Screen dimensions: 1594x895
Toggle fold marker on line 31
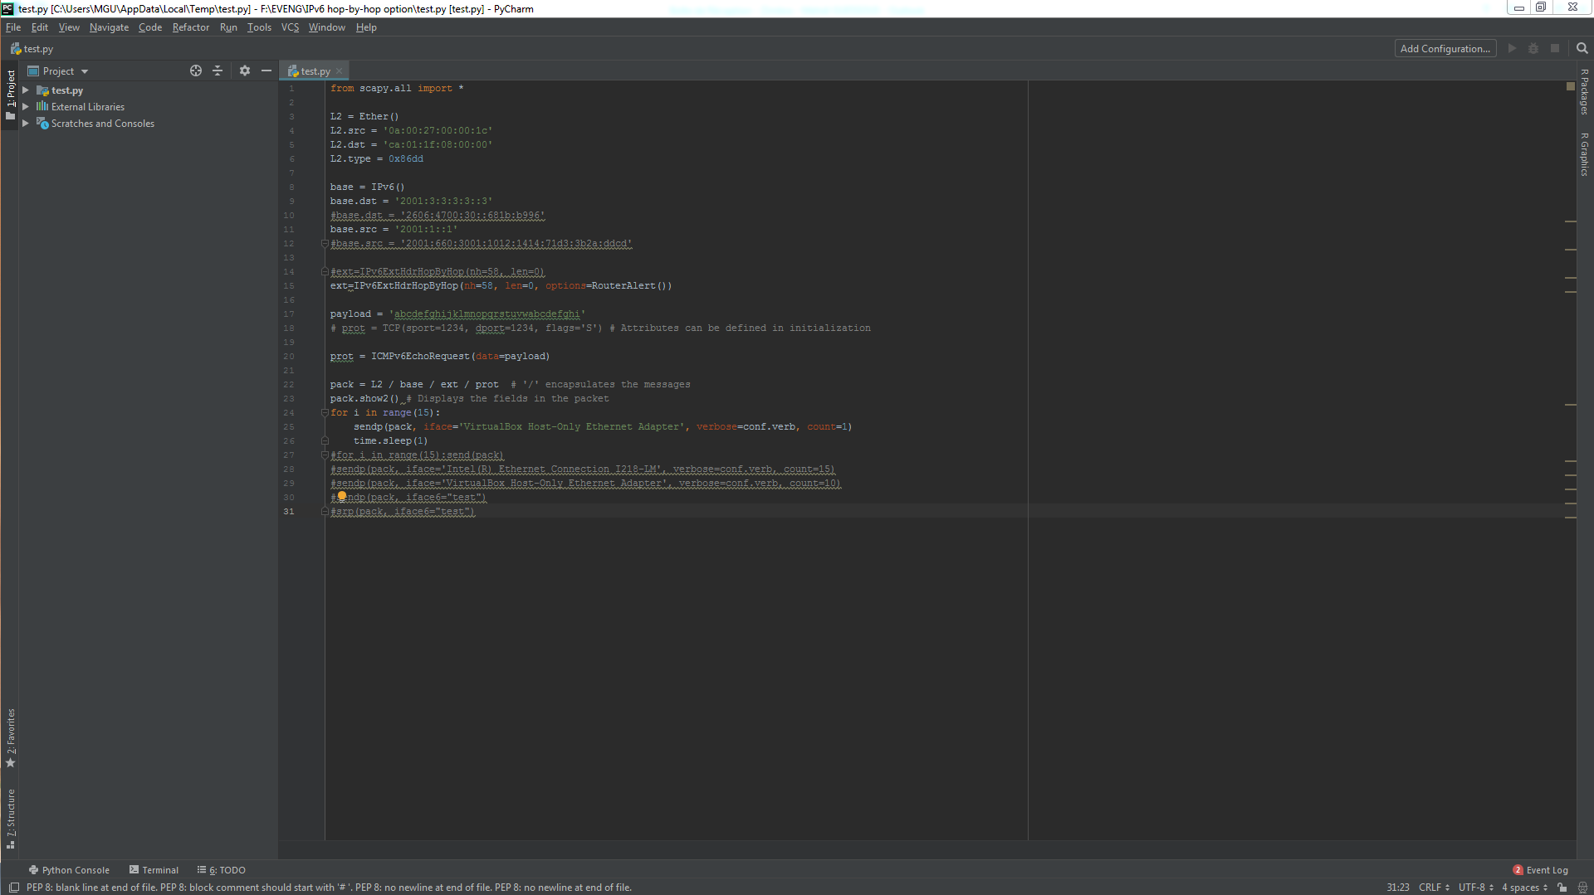tap(325, 511)
